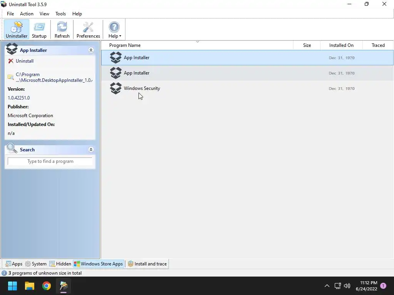Click the magnifier icon in Search panel

12,149
